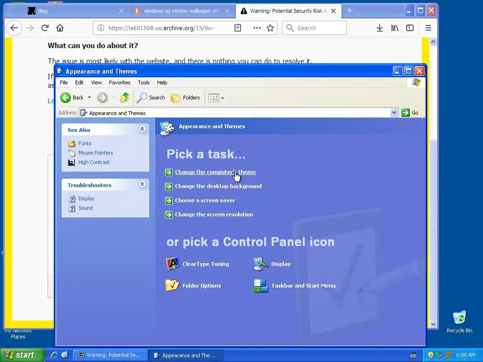Click the 6:08 AM system clock
483x362 pixels.
click(x=466, y=355)
